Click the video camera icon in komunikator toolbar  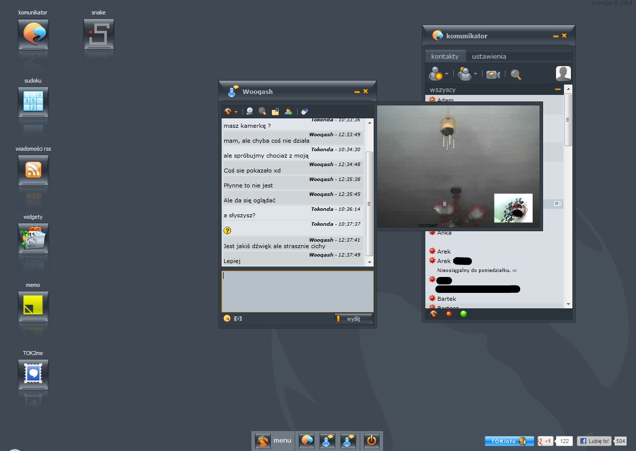pos(493,75)
